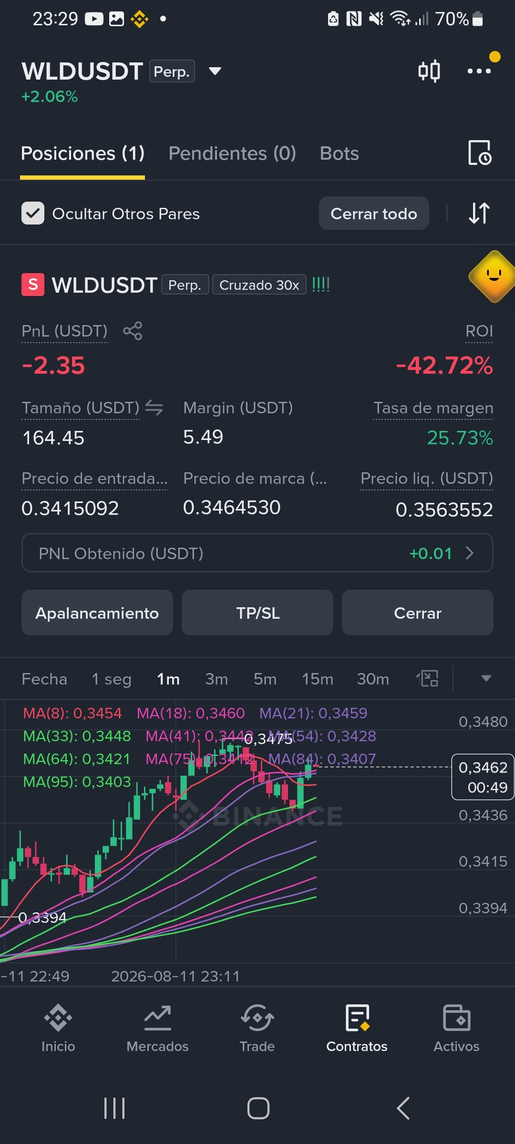Tap the +2.06% price change text
Image resolution: width=515 pixels, height=1144 pixels.
(x=50, y=96)
